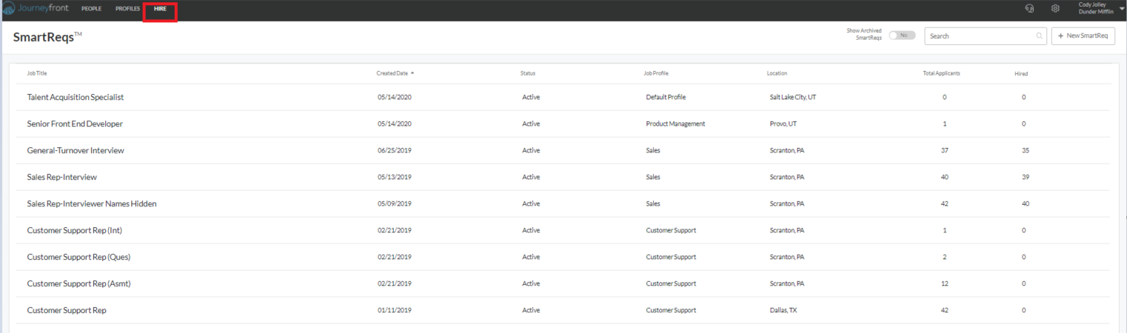Click Product Management job profile cell
This screenshot has height=333, width=1127.
675,124
